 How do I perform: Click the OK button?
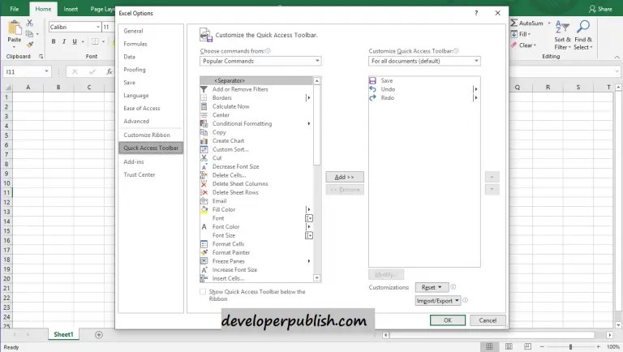pyautogui.click(x=448, y=320)
